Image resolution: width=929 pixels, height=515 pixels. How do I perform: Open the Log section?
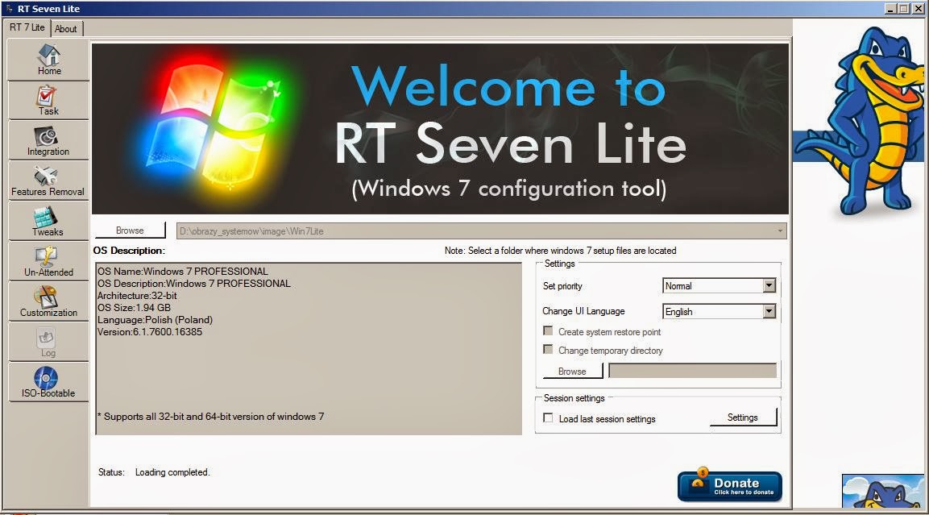tap(48, 342)
